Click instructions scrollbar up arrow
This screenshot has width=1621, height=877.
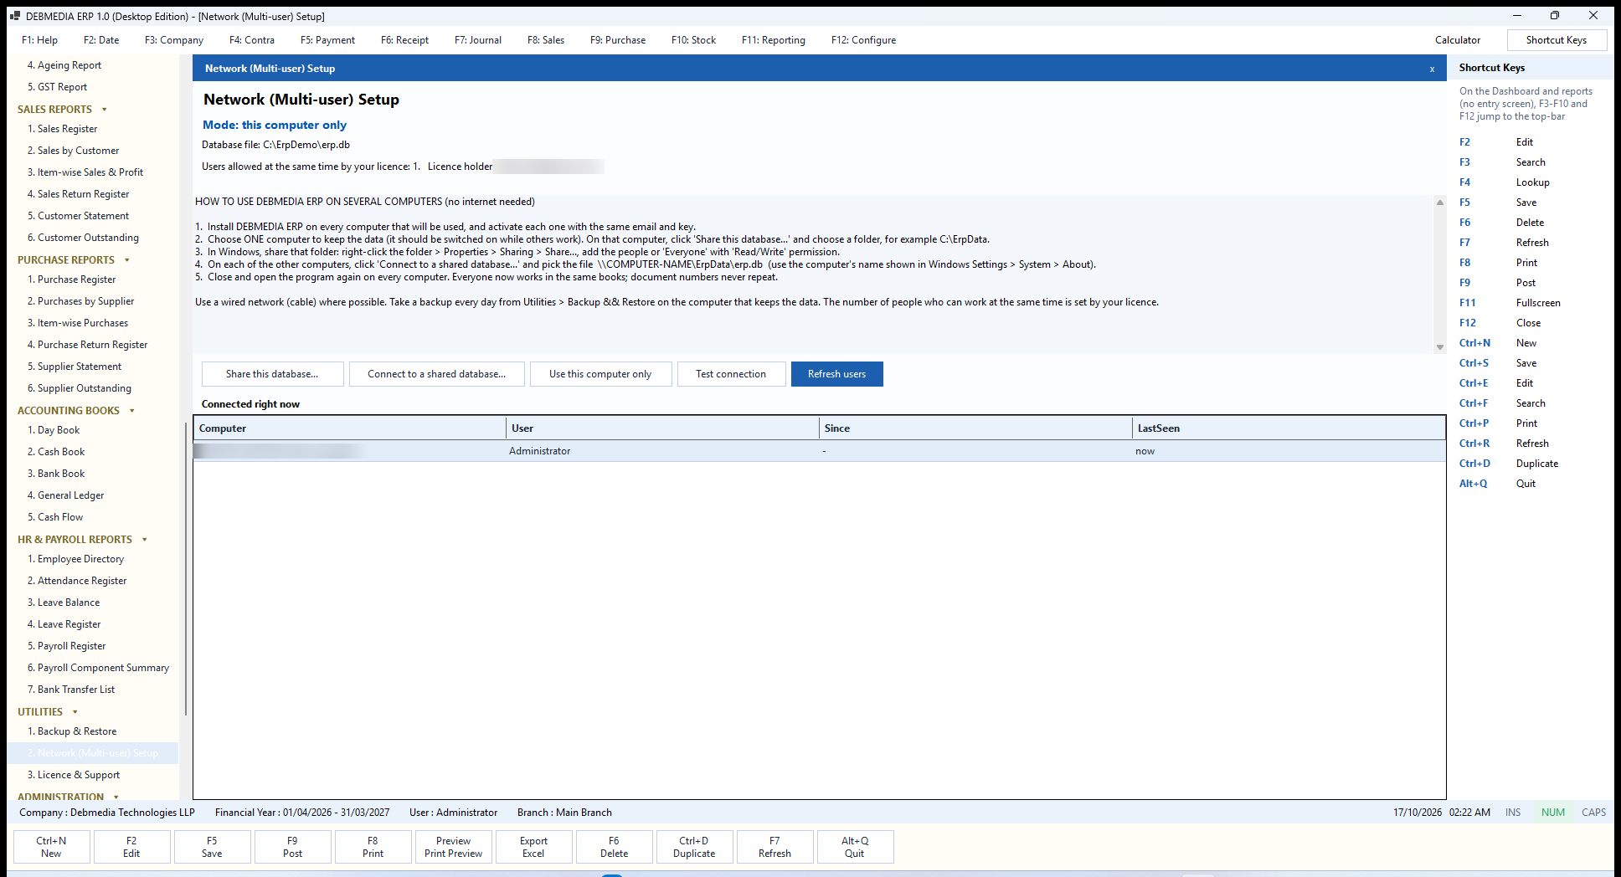click(x=1440, y=202)
